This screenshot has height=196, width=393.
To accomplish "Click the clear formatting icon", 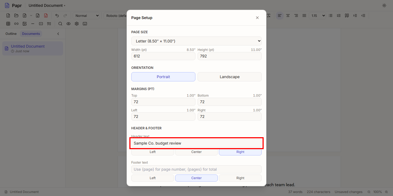I will [269, 16].
